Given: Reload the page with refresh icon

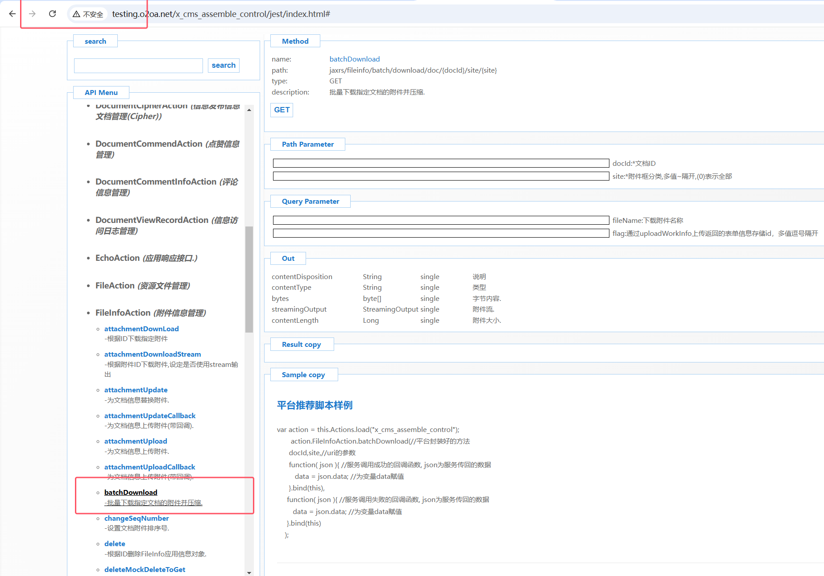Looking at the screenshot, I should pyautogui.click(x=52, y=14).
